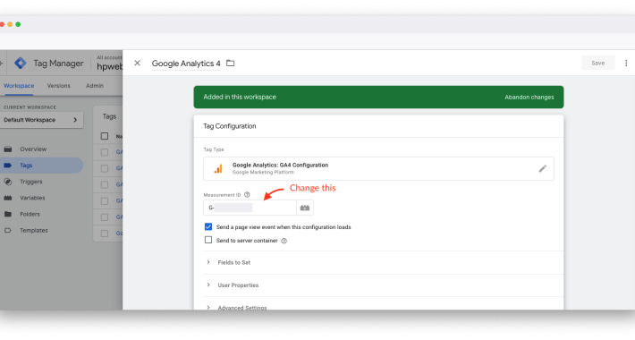Click the Tag Configuration heading

click(230, 126)
